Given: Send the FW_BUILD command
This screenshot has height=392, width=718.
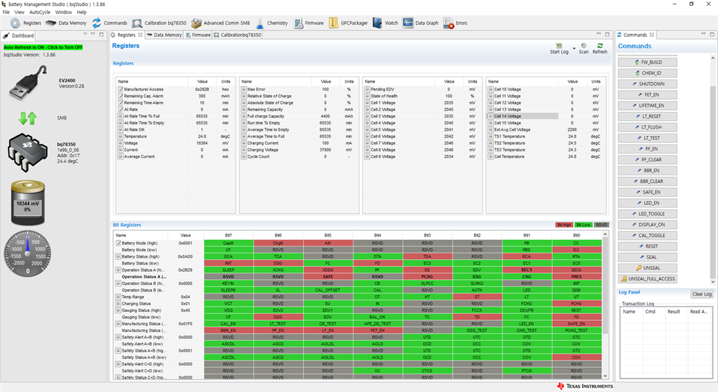Looking at the screenshot, I should click(647, 62).
